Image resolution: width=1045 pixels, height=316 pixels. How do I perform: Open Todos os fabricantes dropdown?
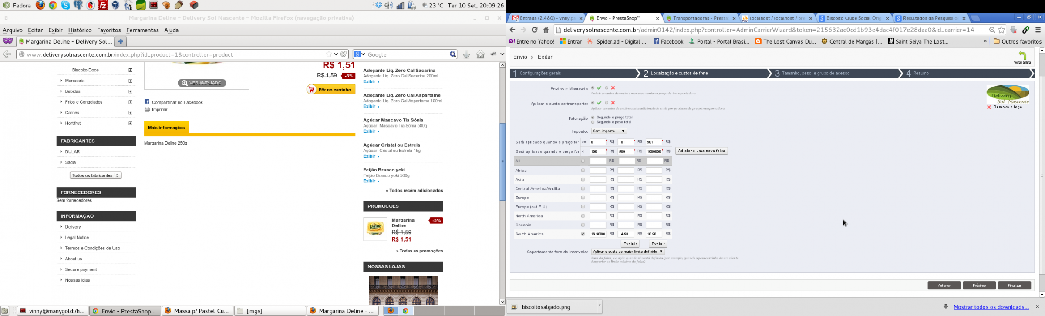pyautogui.click(x=95, y=175)
